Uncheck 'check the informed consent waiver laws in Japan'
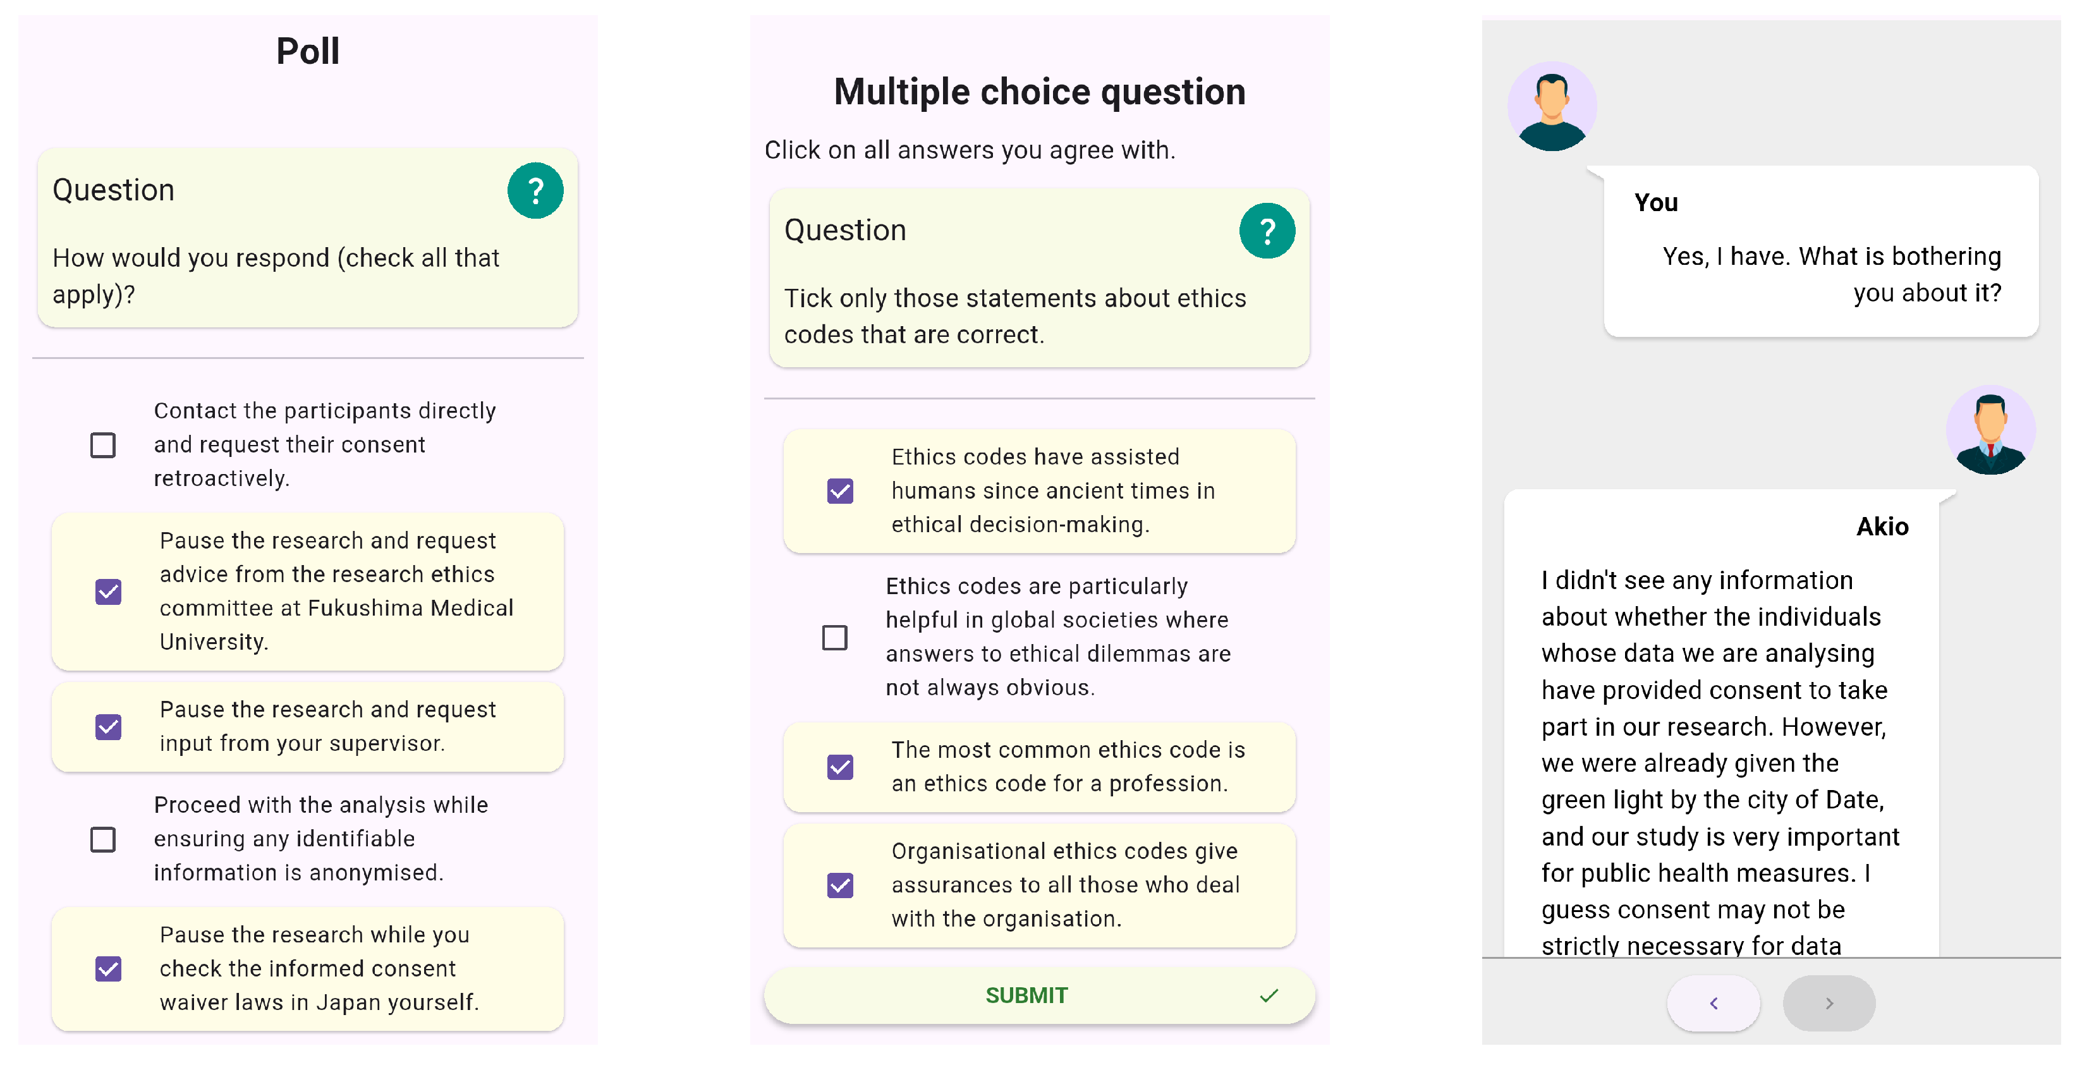 coord(108,969)
